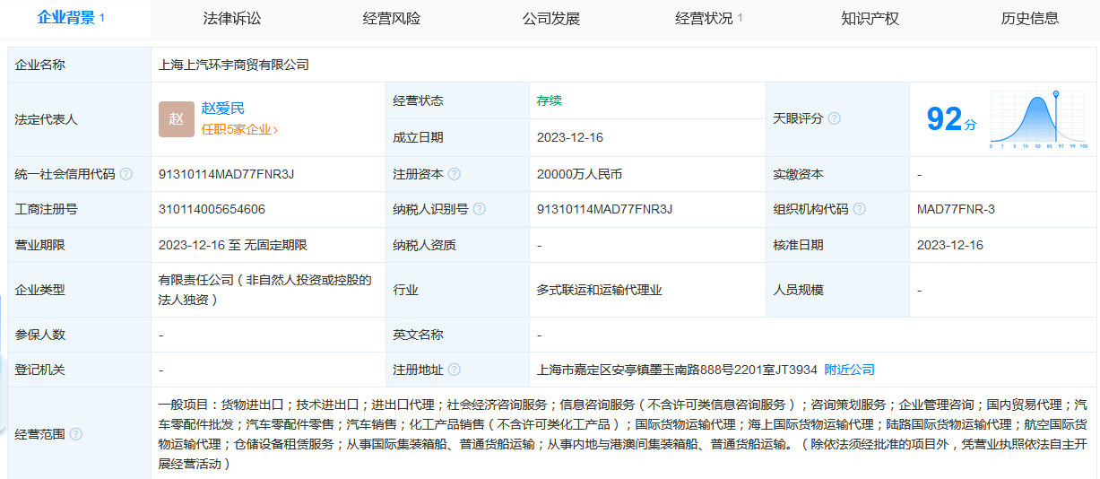Click help icon beside 经营范围
Image resolution: width=1100 pixels, height=479 pixels.
point(75,434)
